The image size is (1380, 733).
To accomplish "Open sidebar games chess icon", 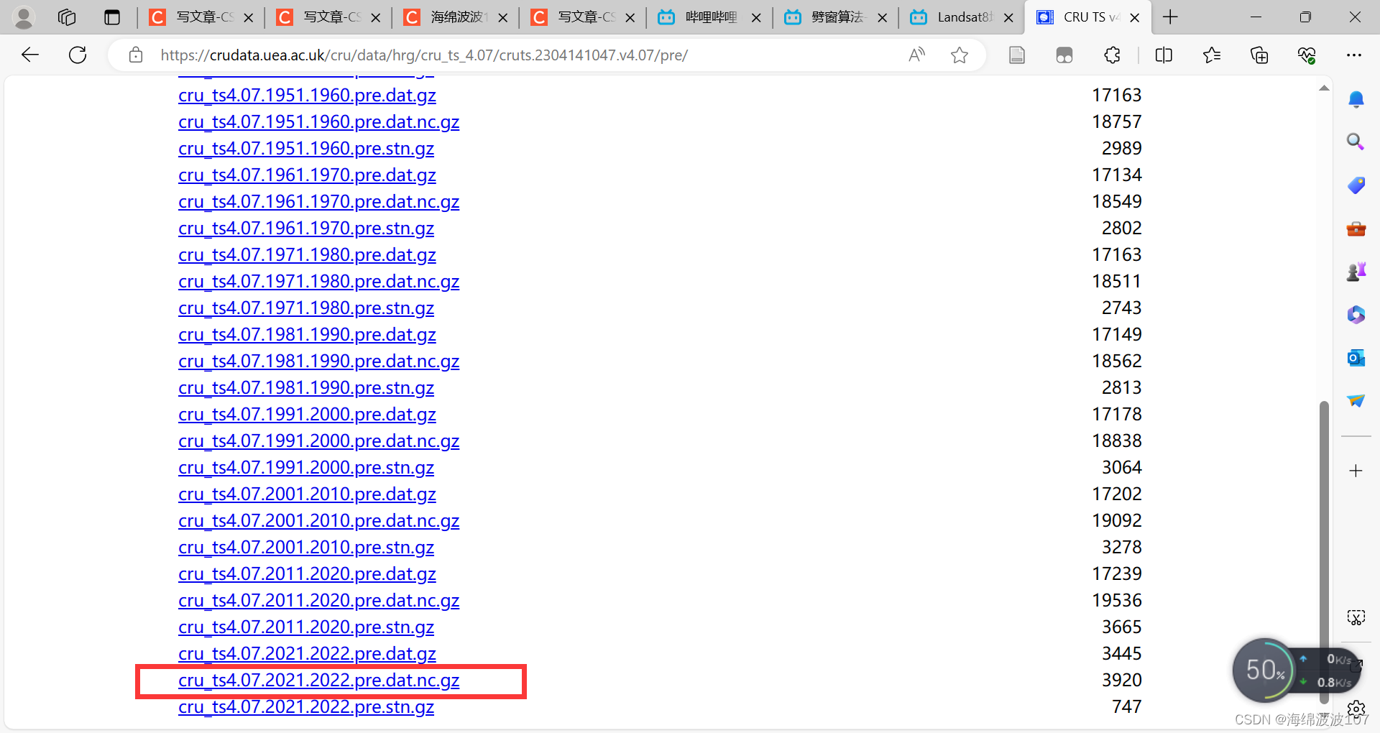I will coord(1356,272).
